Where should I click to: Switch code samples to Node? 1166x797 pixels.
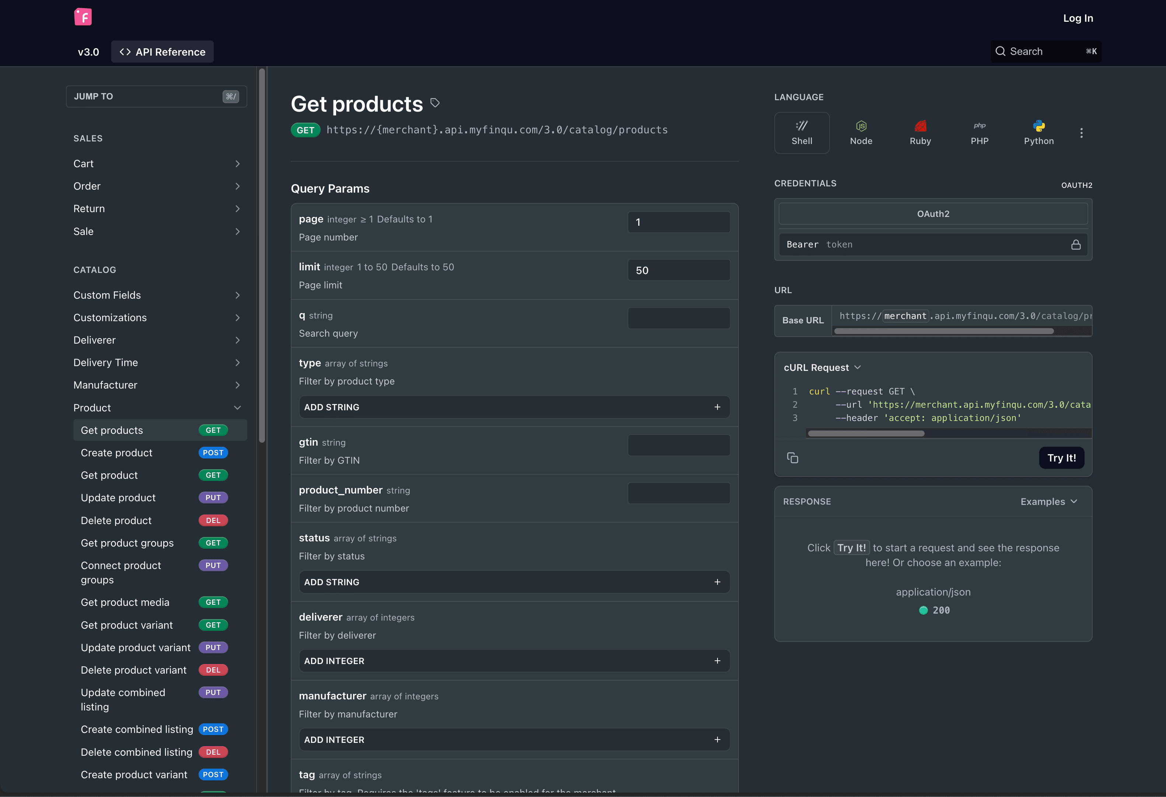(861, 132)
